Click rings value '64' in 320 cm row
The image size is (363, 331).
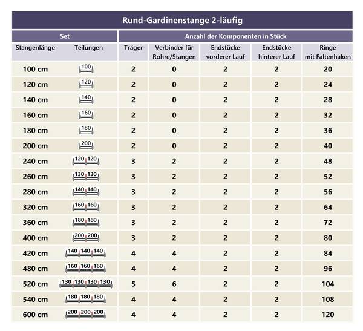328,207
